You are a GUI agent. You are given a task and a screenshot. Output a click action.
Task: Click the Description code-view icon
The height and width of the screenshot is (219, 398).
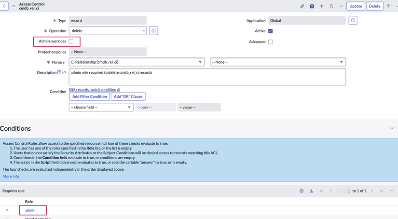tap(64, 72)
